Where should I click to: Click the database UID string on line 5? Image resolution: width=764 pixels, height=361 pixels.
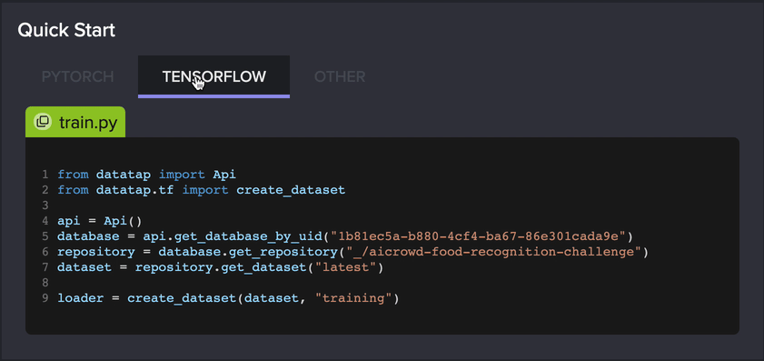pyautogui.click(x=478, y=236)
